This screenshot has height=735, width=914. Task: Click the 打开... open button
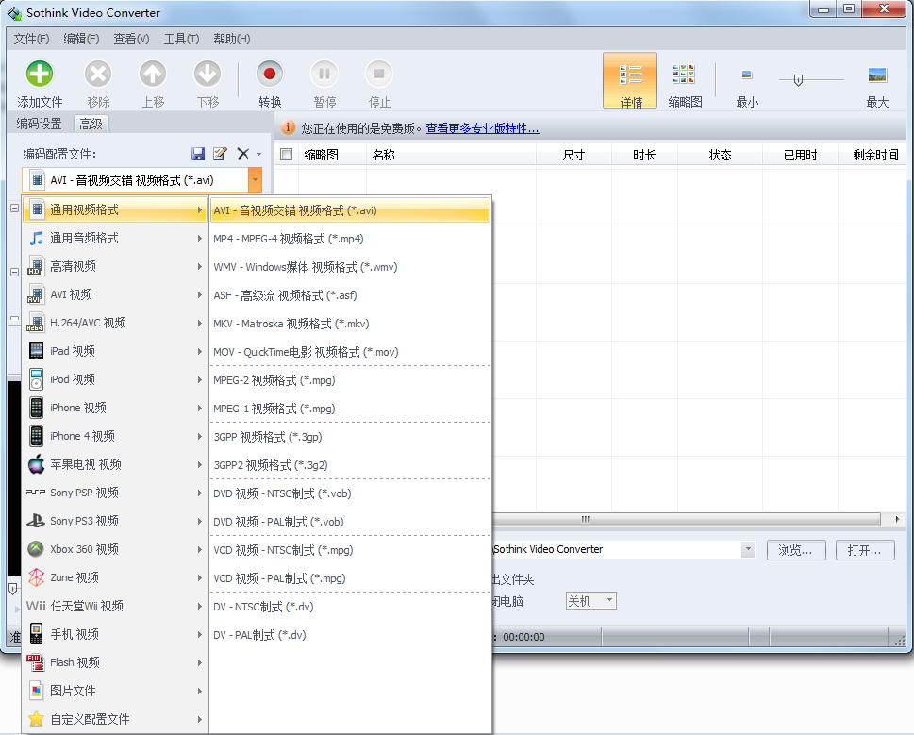click(865, 550)
